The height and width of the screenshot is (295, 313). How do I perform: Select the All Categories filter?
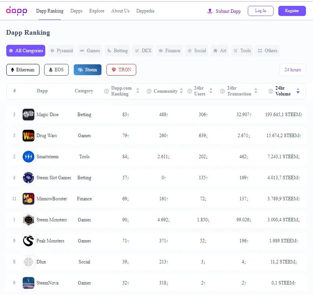(26, 51)
